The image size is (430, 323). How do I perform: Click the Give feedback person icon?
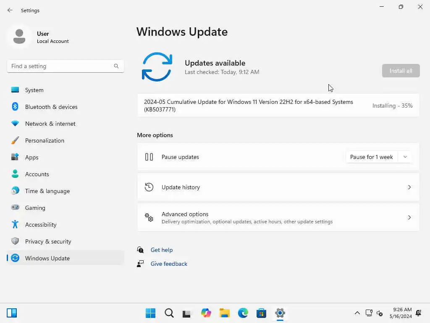coord(140,264)
